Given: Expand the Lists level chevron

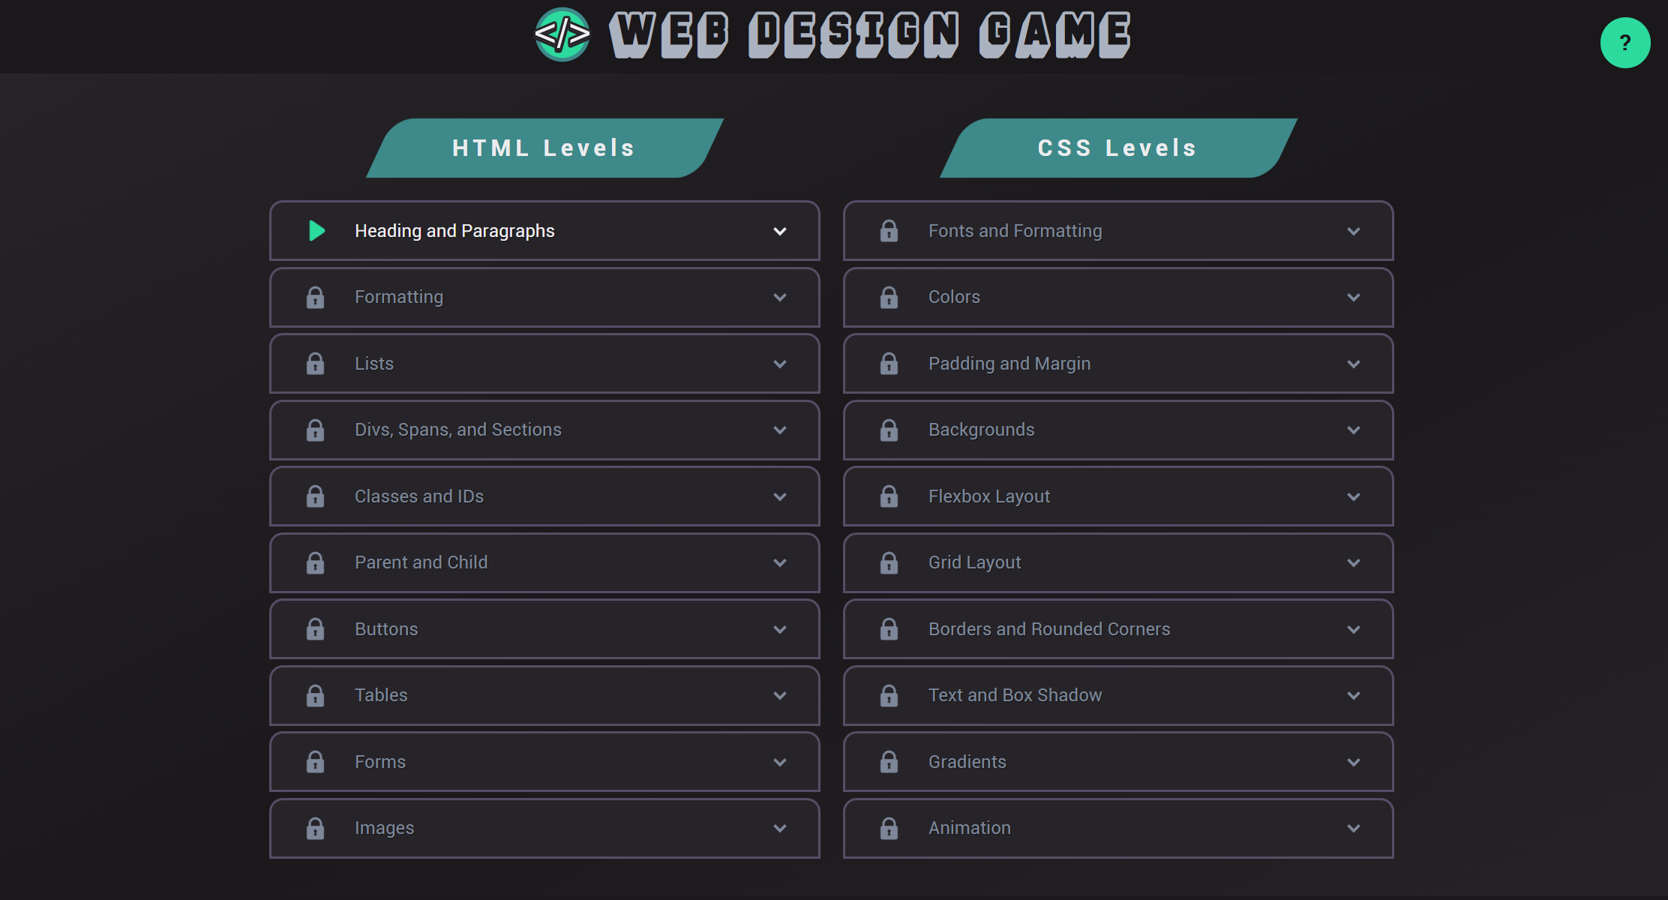Looking at the screenshot, I should pos(780,364).
